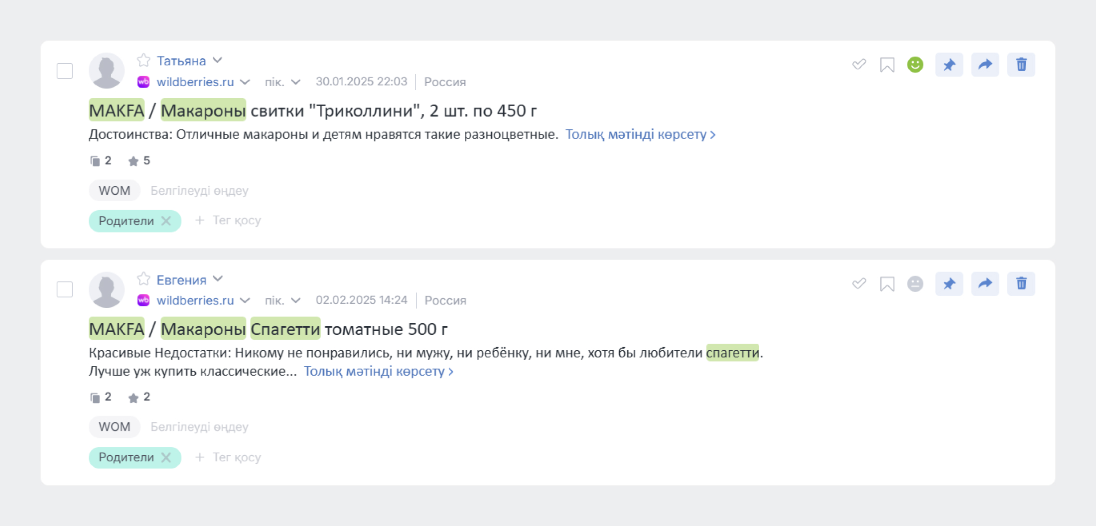Show full text of Татьяна's review
Image resolution: width=1096 pixels, height=526 pixels.
click(x=640, y=134)
